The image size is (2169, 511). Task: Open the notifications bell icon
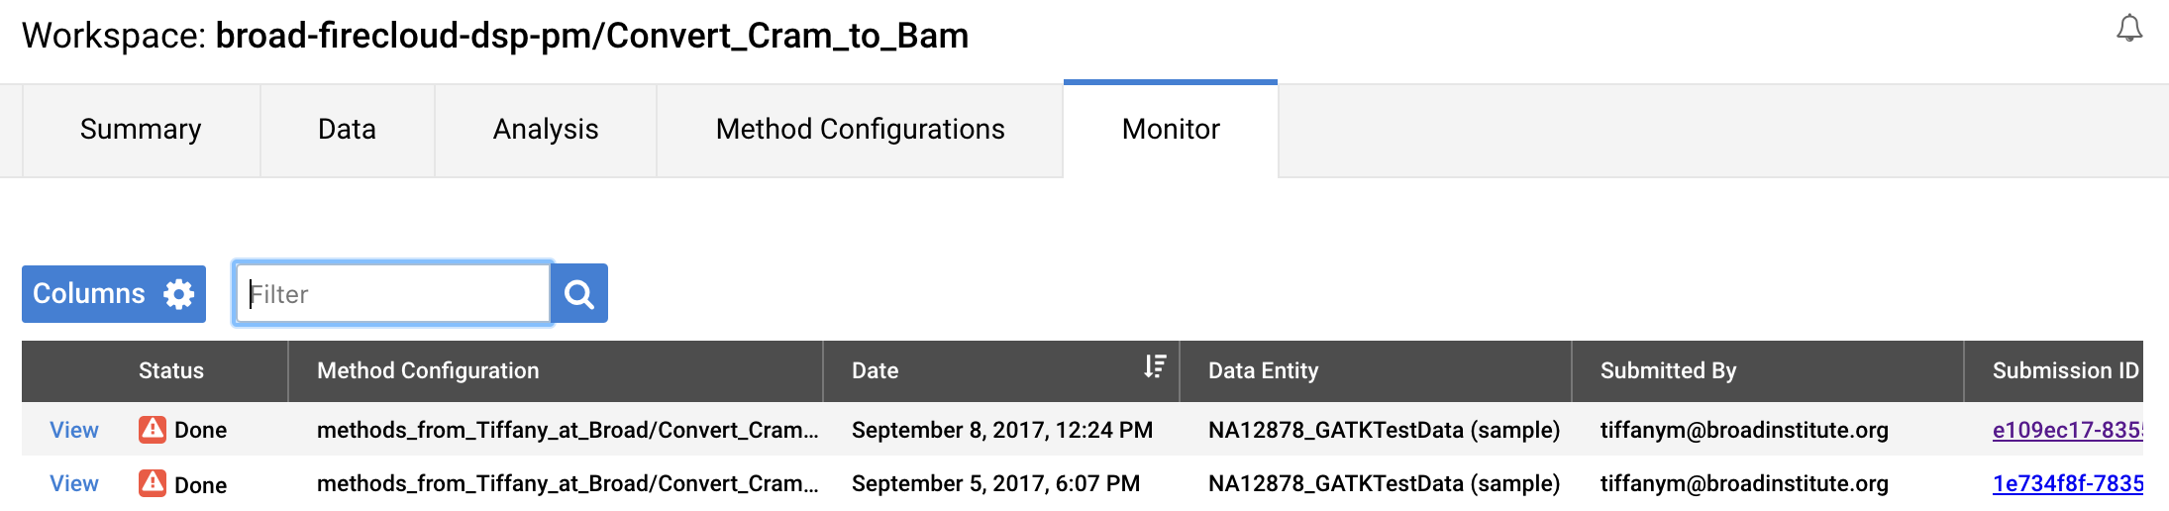(2129, 29)
